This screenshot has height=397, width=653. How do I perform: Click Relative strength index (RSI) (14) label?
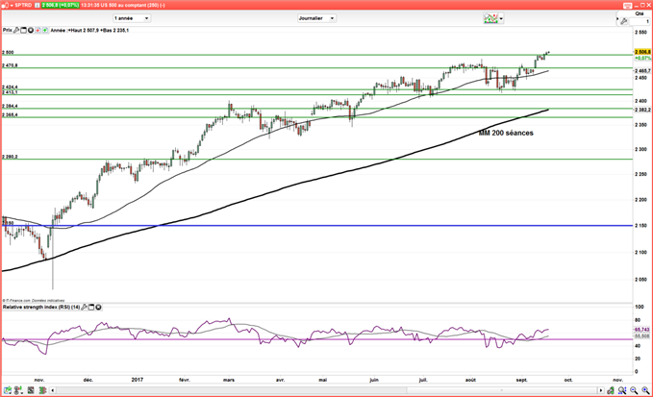click(x=41, y=307)
